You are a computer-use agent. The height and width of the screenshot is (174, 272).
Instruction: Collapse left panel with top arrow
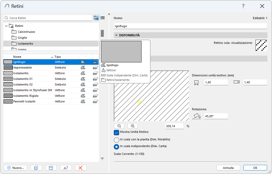click(109, 14)
